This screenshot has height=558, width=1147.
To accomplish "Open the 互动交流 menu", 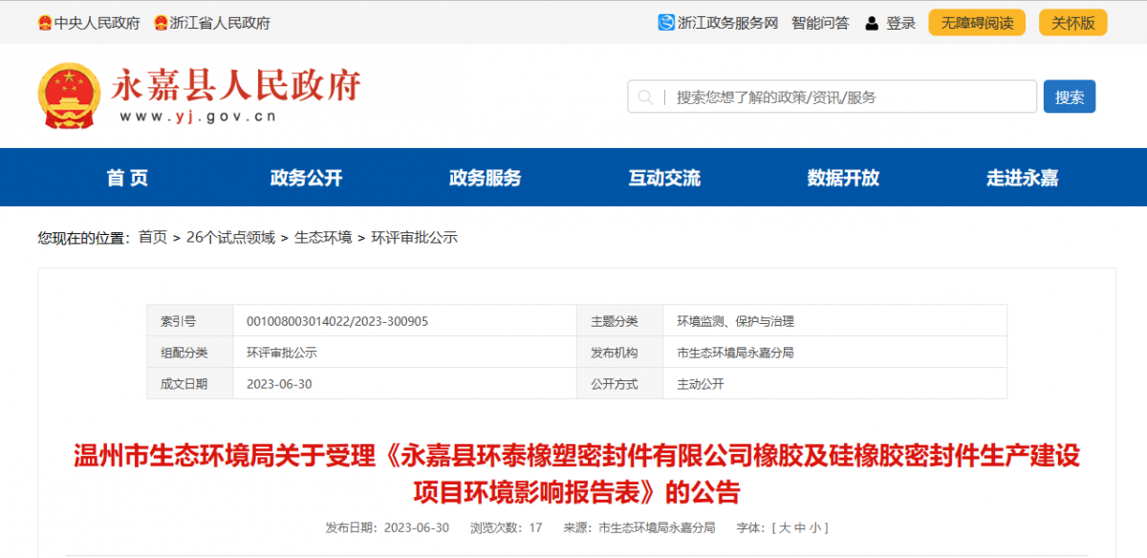I will coord(663,177).
